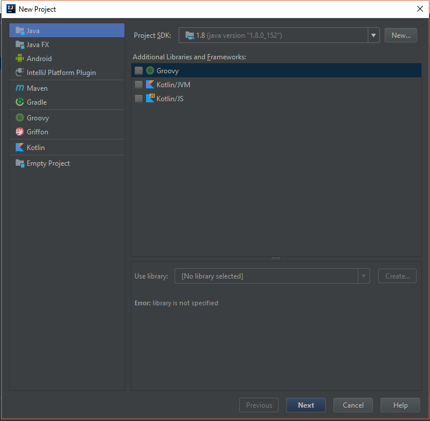430x421 pixels.
Task: Pick the Gradle icon in project types
Action: coord(20,102)
